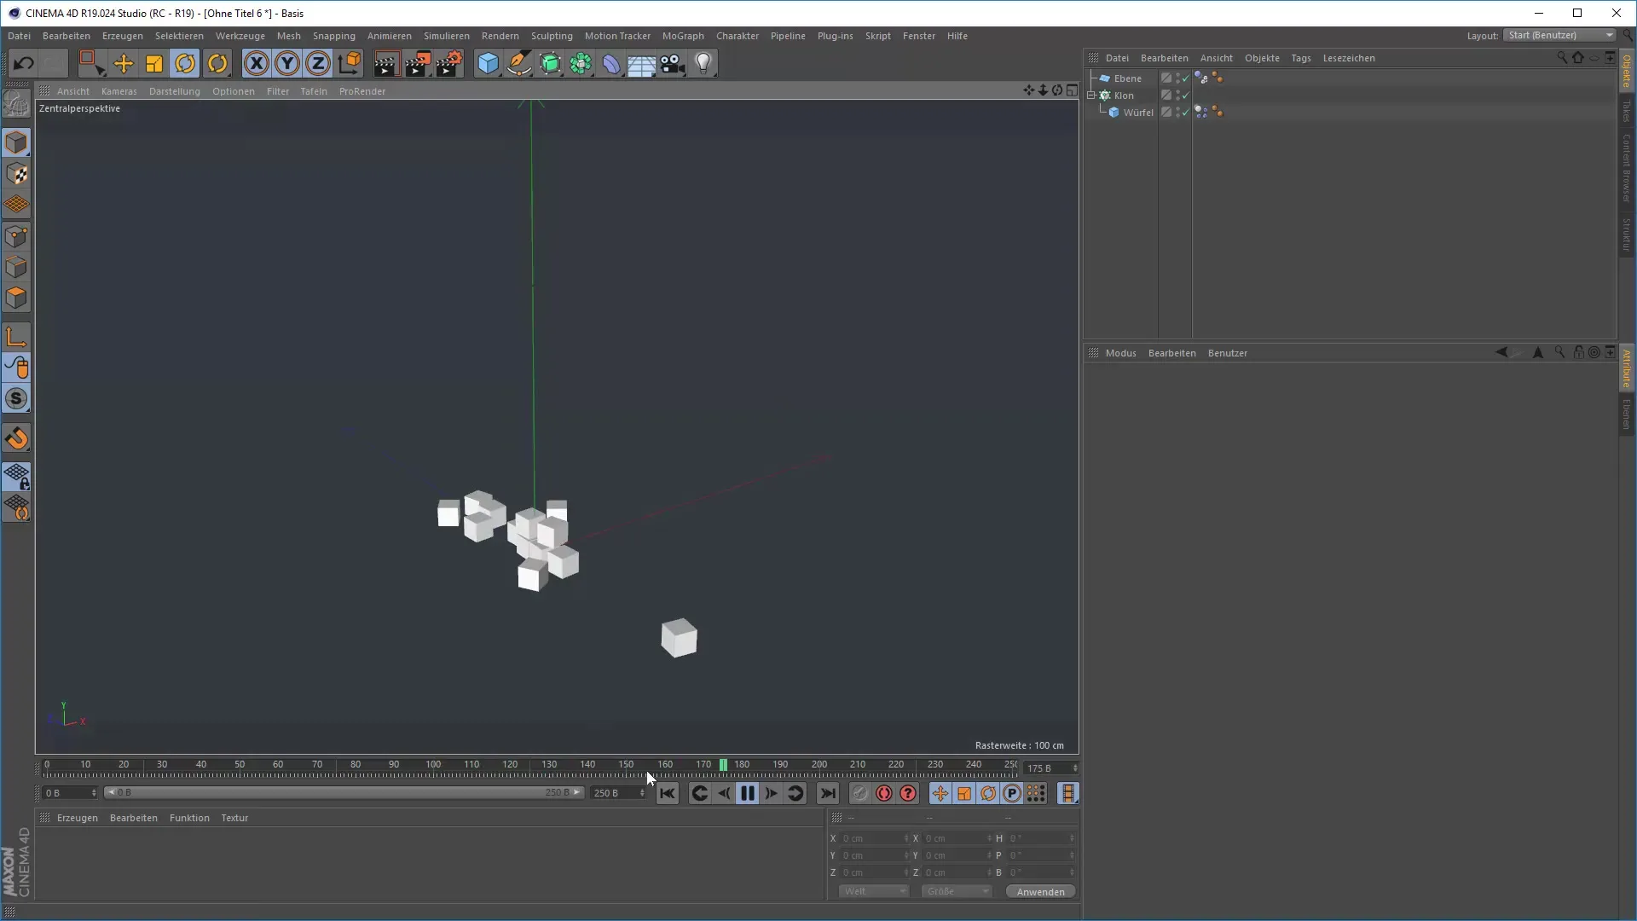Viewport: 1637px width, 921px height.
Task: Toggle the position keyframe recording button
Action: coord(940,794)
